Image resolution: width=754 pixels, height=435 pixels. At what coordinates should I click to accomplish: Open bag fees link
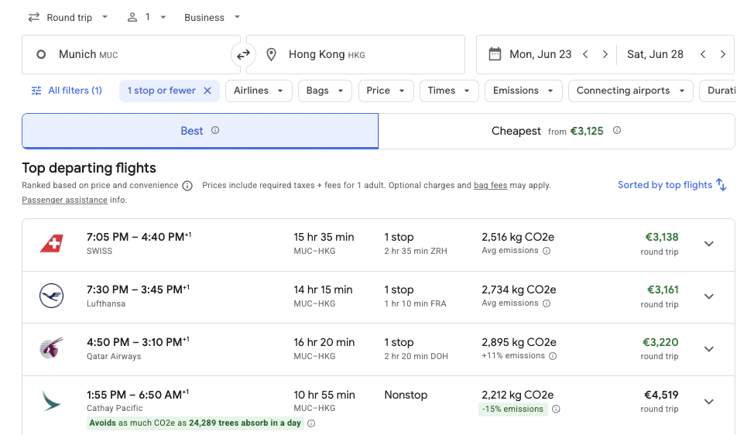[x=490, y=186]
